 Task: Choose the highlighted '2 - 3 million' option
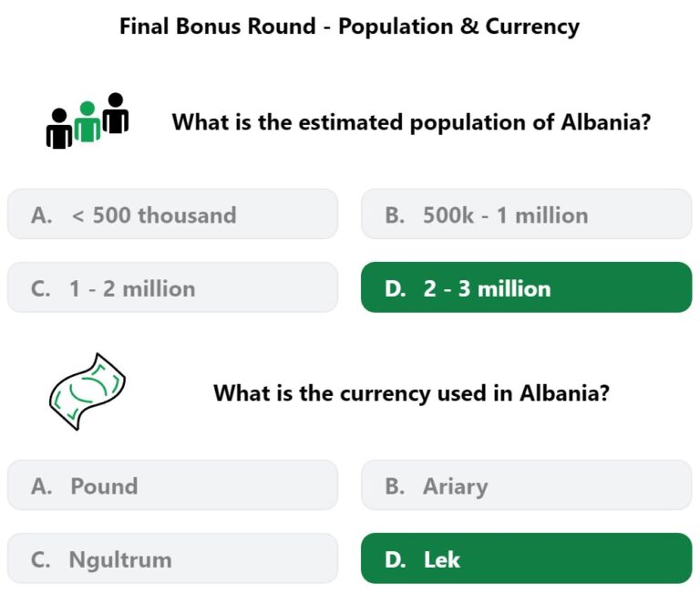[x=526, y=287]
